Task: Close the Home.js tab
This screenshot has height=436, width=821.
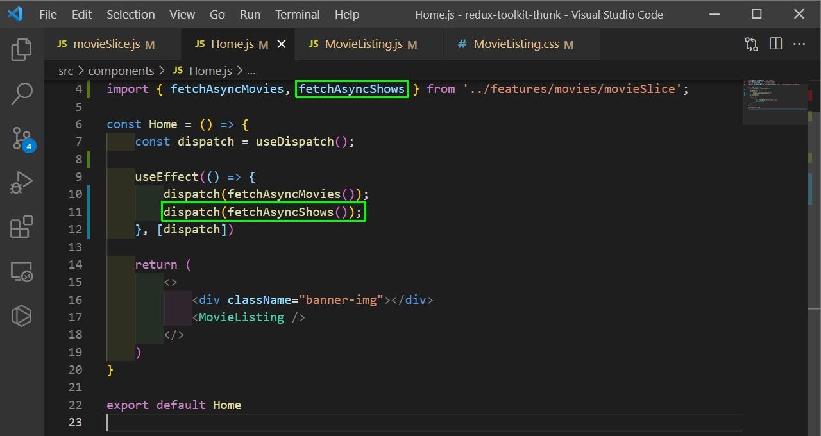Action: coord(281,44)
